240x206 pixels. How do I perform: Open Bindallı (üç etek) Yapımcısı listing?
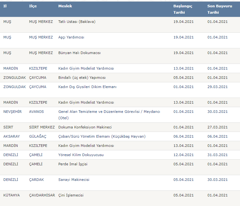(82, 78)
